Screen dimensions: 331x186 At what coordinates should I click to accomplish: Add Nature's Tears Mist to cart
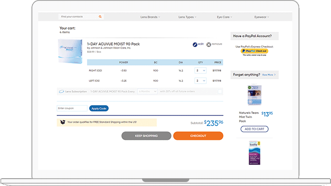(255, 129)
